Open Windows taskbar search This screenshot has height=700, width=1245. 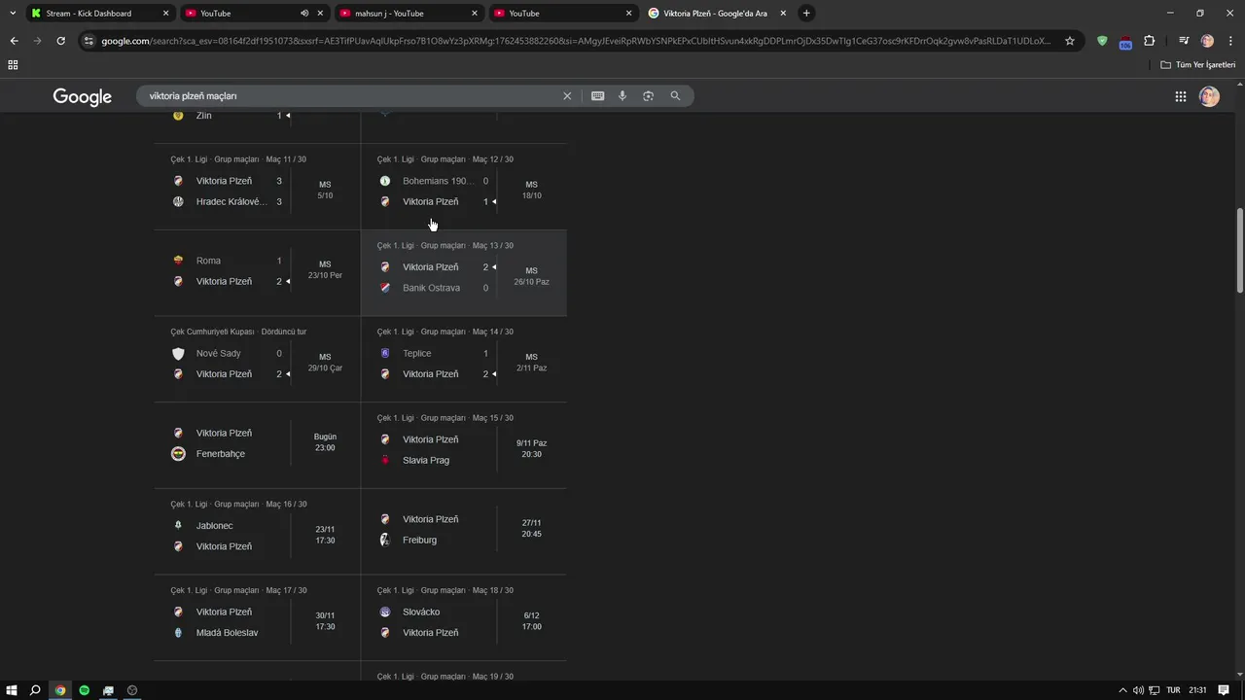point(35,690)
